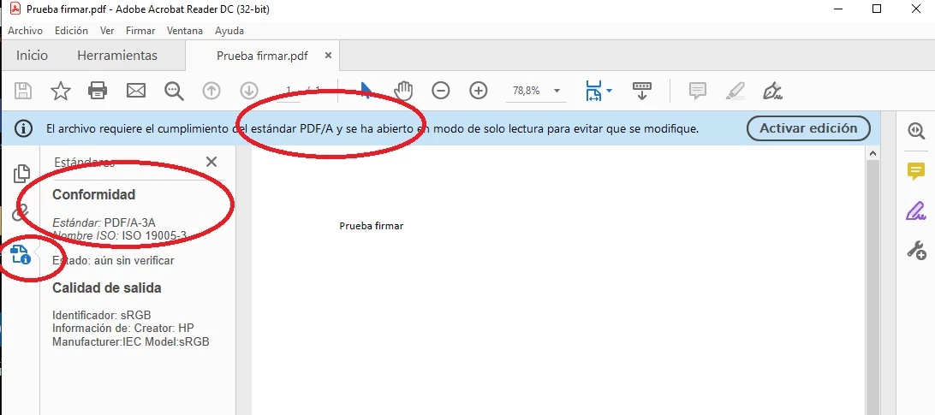Viewport: 935px width, 415px height.
Task: Click the info icon in notification bar
Action: pos(23,128)
